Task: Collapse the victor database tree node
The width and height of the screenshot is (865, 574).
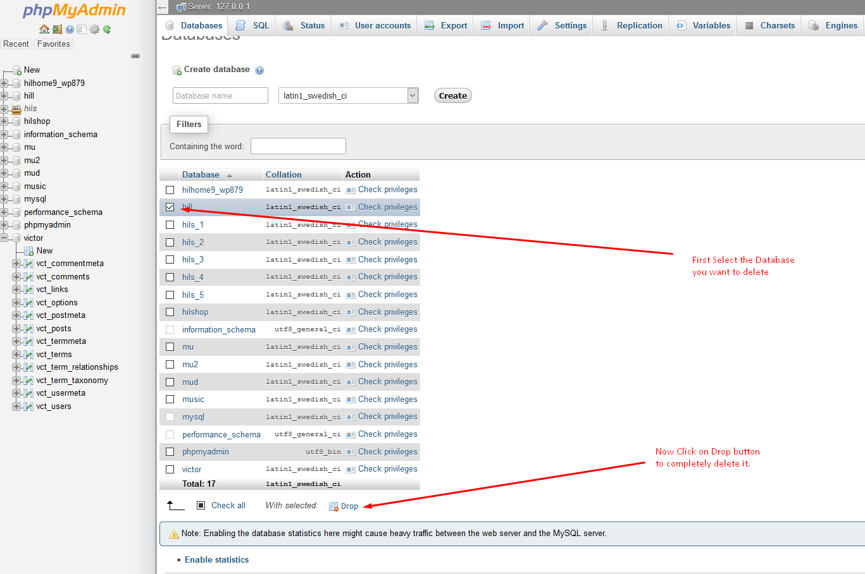Action: (4, 238)
